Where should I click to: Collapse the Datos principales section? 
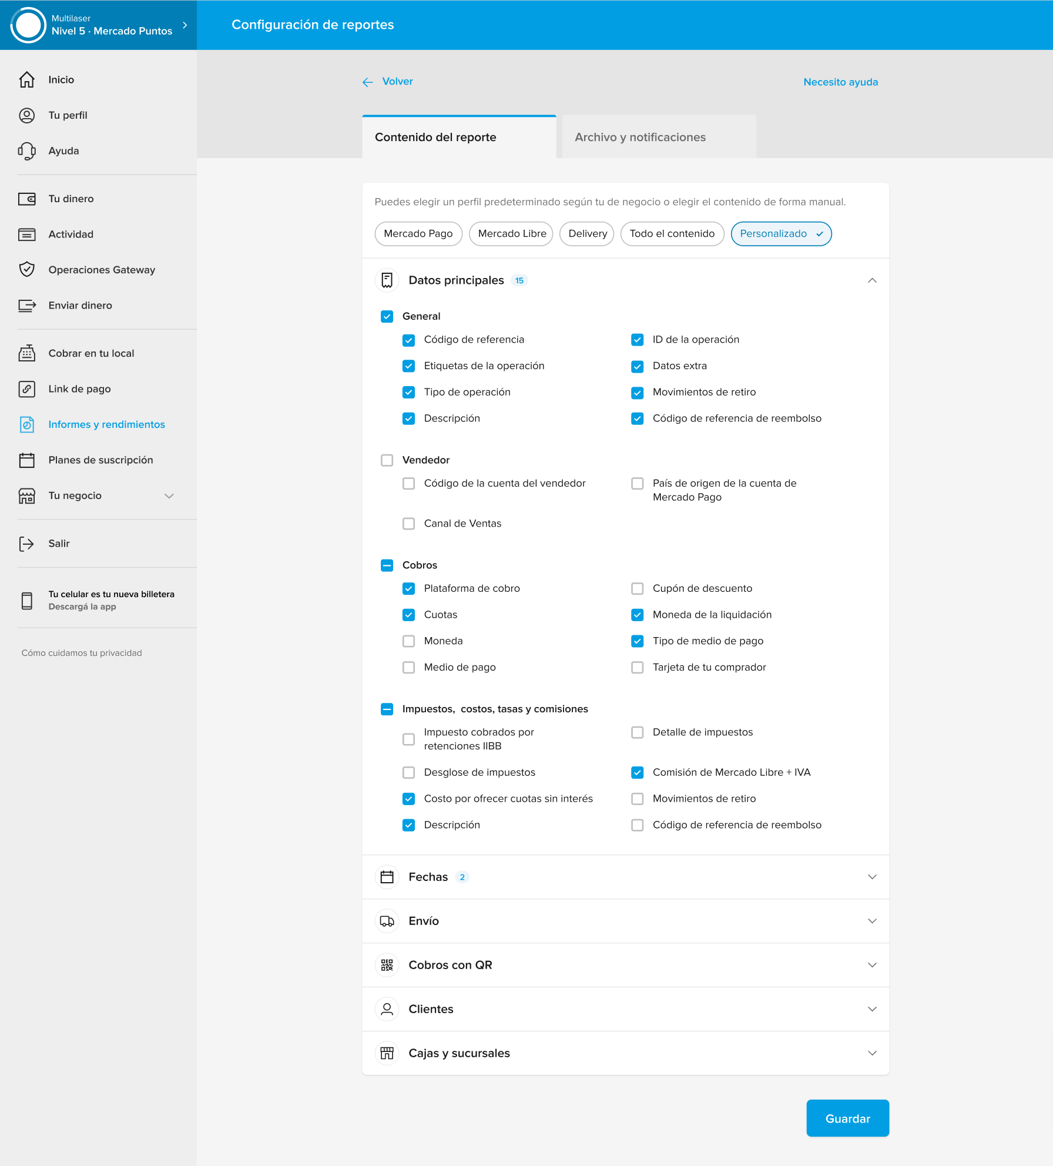click(872, 280)
